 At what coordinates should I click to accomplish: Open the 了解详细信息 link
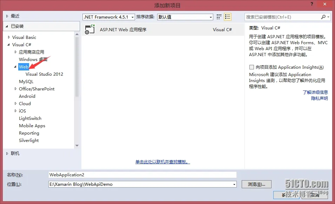pyautogui.click(x=315, y=92)
